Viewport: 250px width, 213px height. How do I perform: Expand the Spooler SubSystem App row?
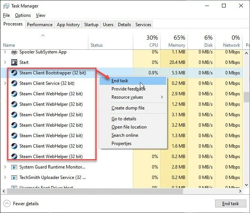pos(5,52)
